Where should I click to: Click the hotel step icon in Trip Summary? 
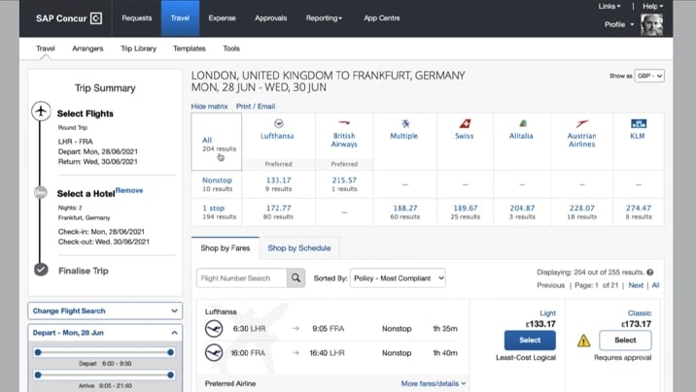tap(41, 192)
